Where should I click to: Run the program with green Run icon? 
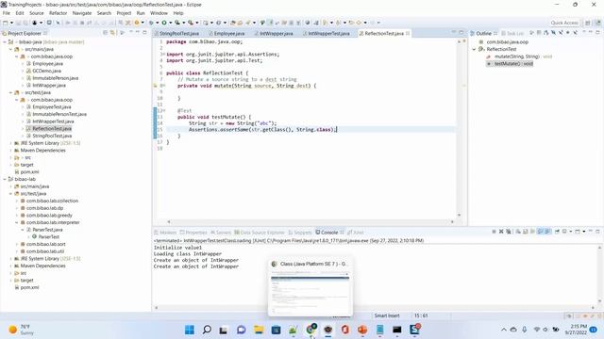tap(164, 23)
